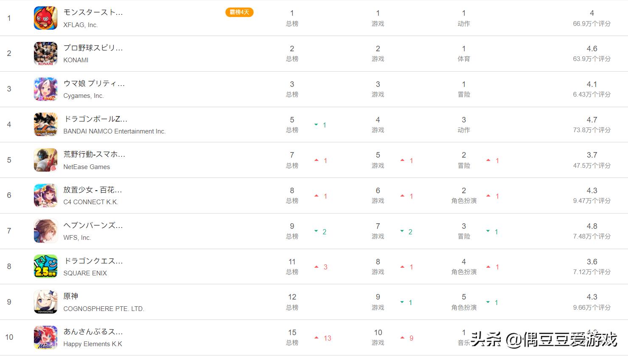This screenshot has height=358, width=628.
Task: Open the あんさんぶるス… title link
Action: pos(93,332)
